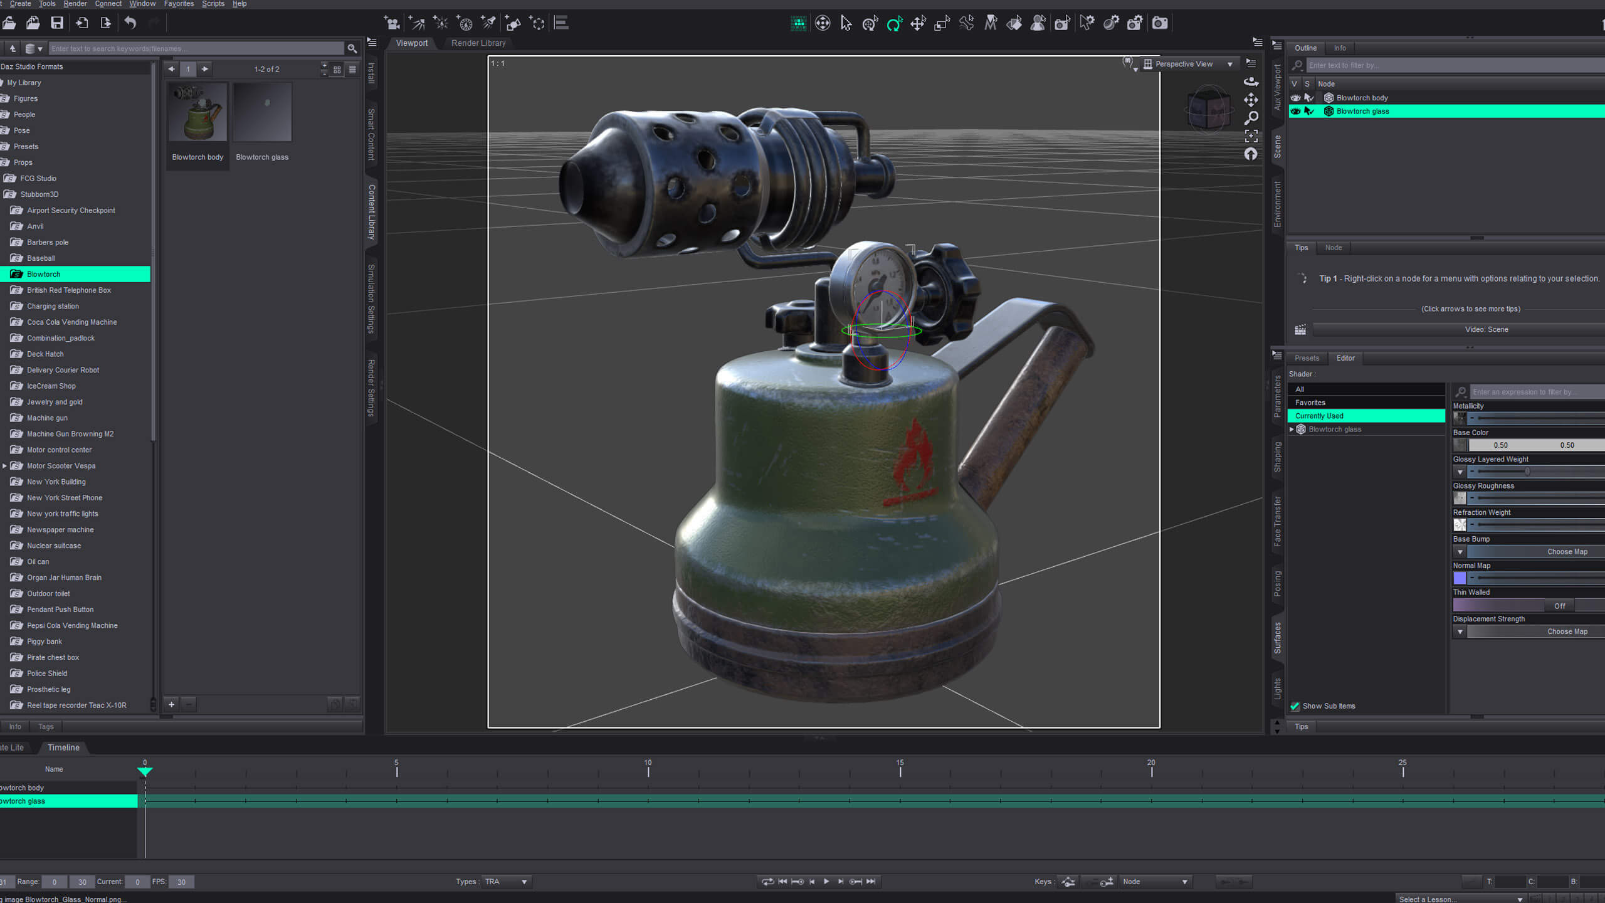
Task: Open the Render menu
Action: point(75,4)
